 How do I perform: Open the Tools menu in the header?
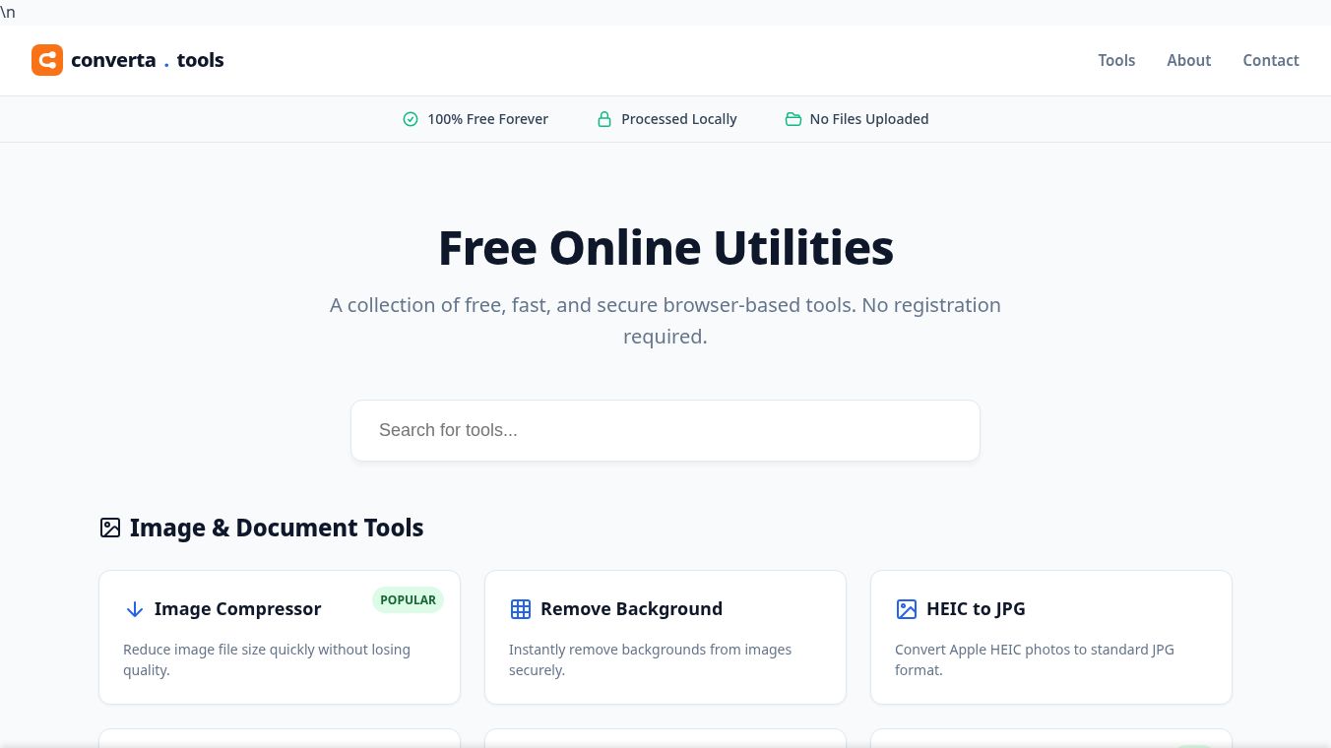tap(1116, 60)
